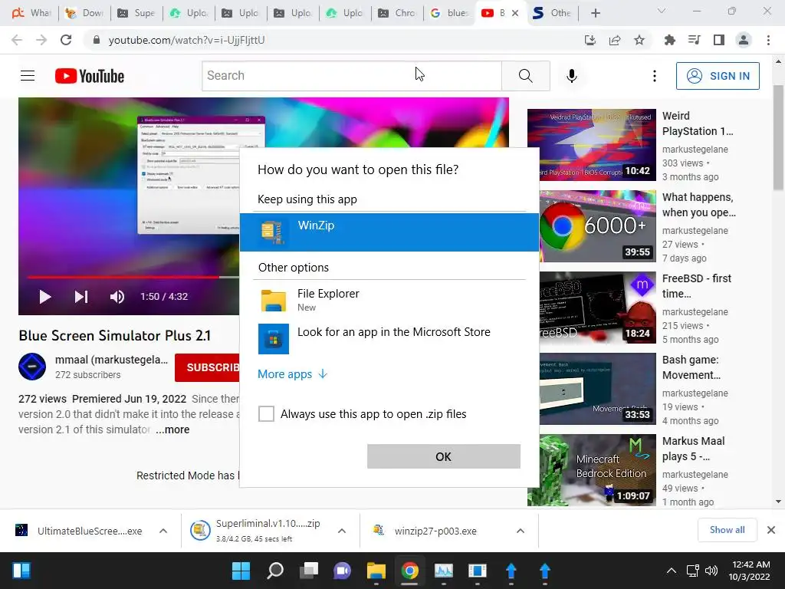Image resolution: width=785 pixels, height=589 pixels.
Task: Switch to the Dow tab
Action: point(84,13)
